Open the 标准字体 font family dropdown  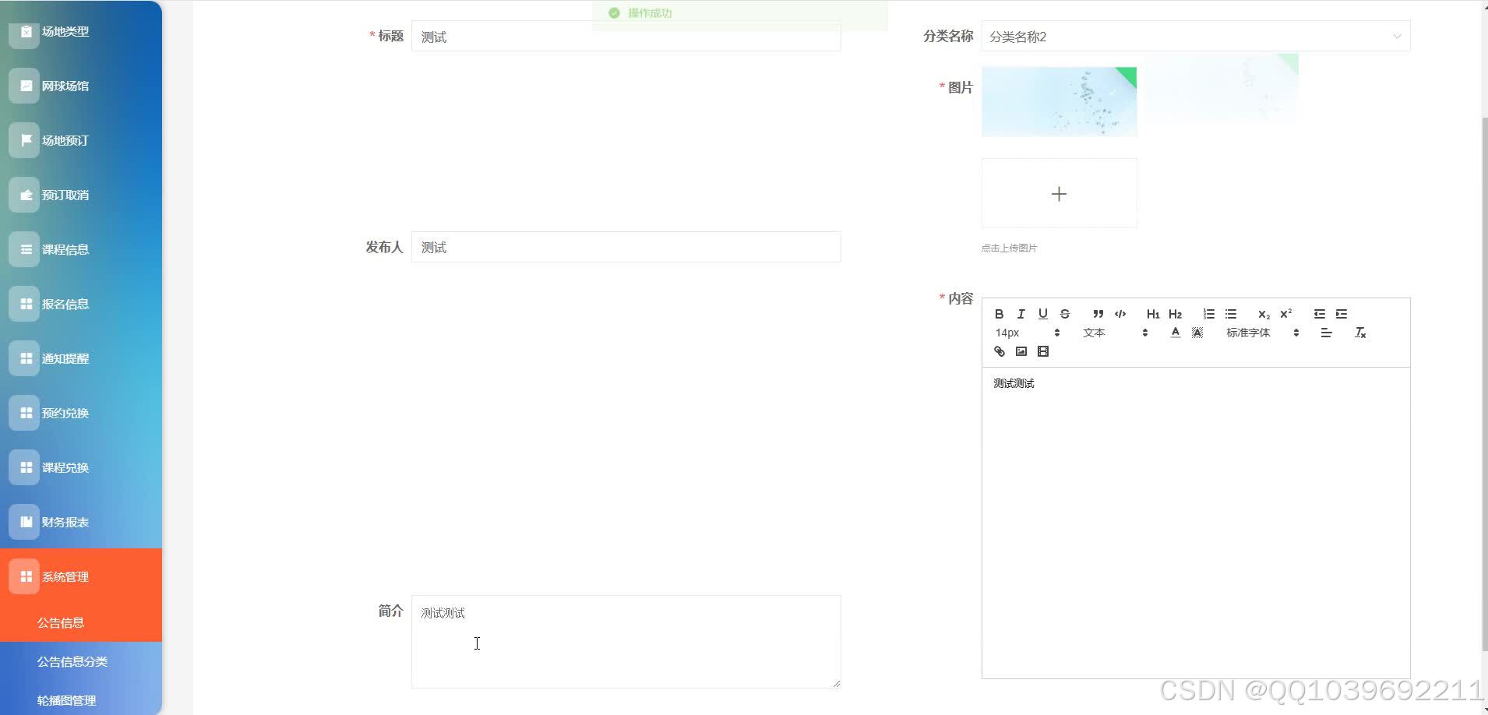tap(1262, 333)
